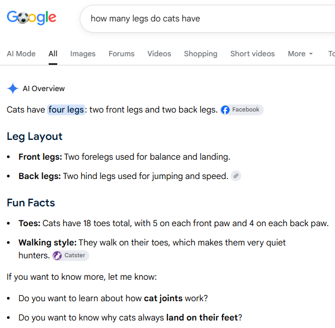The width and height of the screenshot is (335, 328).
Task: Click the 'cat joints' follow-up suggestion
Action: [x=163, y=299]
